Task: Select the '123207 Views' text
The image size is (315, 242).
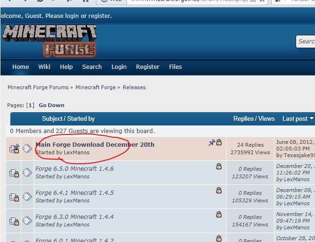Action: click(250, 176)
